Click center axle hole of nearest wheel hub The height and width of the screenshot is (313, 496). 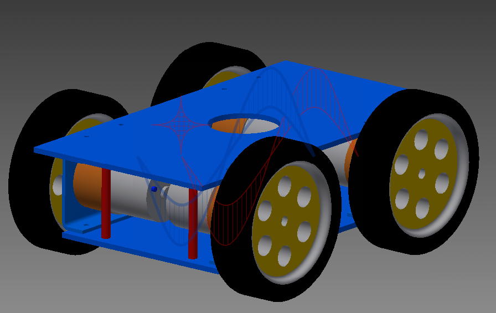point(285,221)
